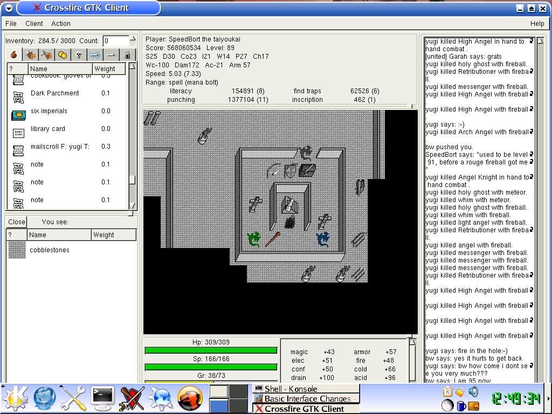Open the padlock locked-items inventory tab

[x=127, y=54]
